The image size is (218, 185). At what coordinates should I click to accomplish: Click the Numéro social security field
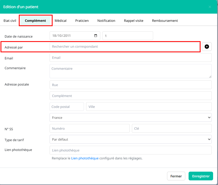tap(90, 128)
